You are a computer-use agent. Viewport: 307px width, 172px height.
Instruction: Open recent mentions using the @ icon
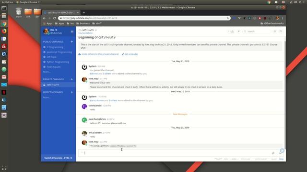[x=275, y=31]
